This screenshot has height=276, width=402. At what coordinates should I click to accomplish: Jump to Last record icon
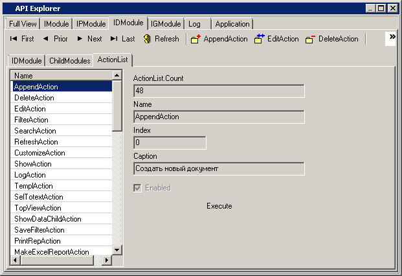[x=114, y=39]
